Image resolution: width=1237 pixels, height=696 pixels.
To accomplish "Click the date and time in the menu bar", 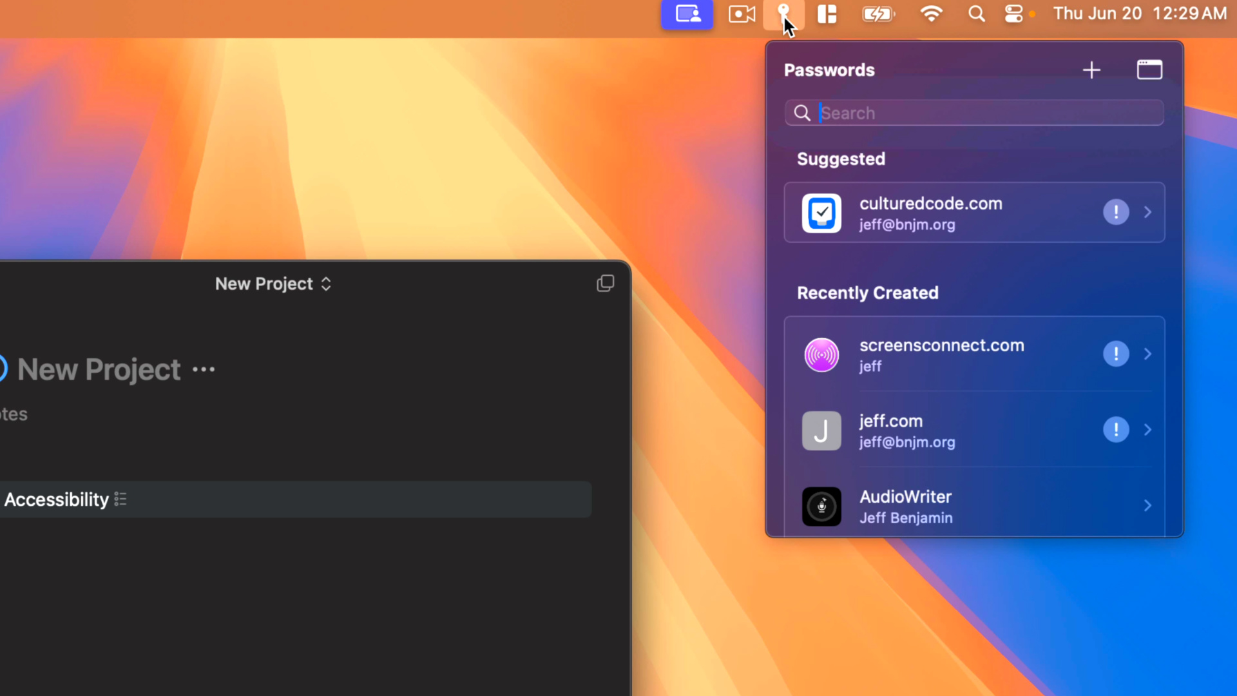I will [1139, 14].
